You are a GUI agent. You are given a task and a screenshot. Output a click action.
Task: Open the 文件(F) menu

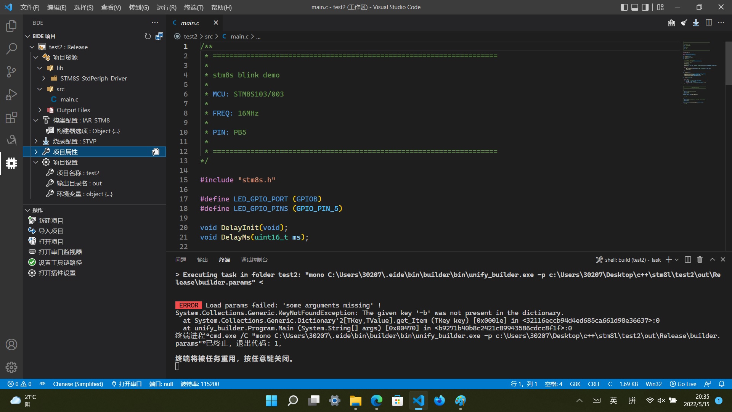pos(30,7)
